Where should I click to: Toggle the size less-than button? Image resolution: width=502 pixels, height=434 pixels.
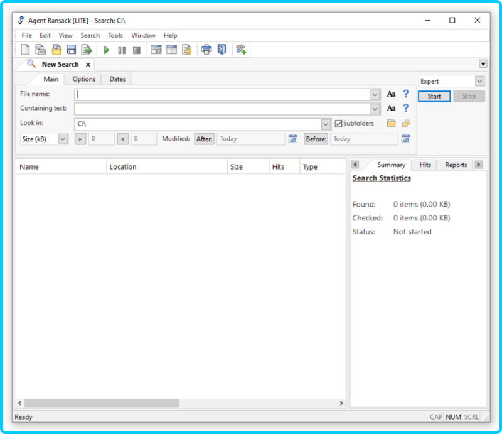click(x=123, y=139)
